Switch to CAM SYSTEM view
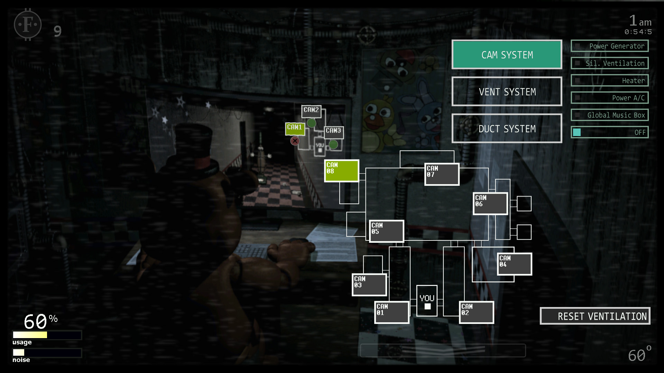The height and width of the screenshot is (373, 664). pos(507,55)
